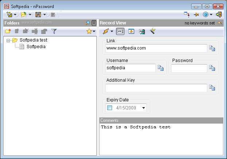This screenshot has height=159, width=227.
Task: Collapse the Softpedia test folder node
Action: (8, 40)
